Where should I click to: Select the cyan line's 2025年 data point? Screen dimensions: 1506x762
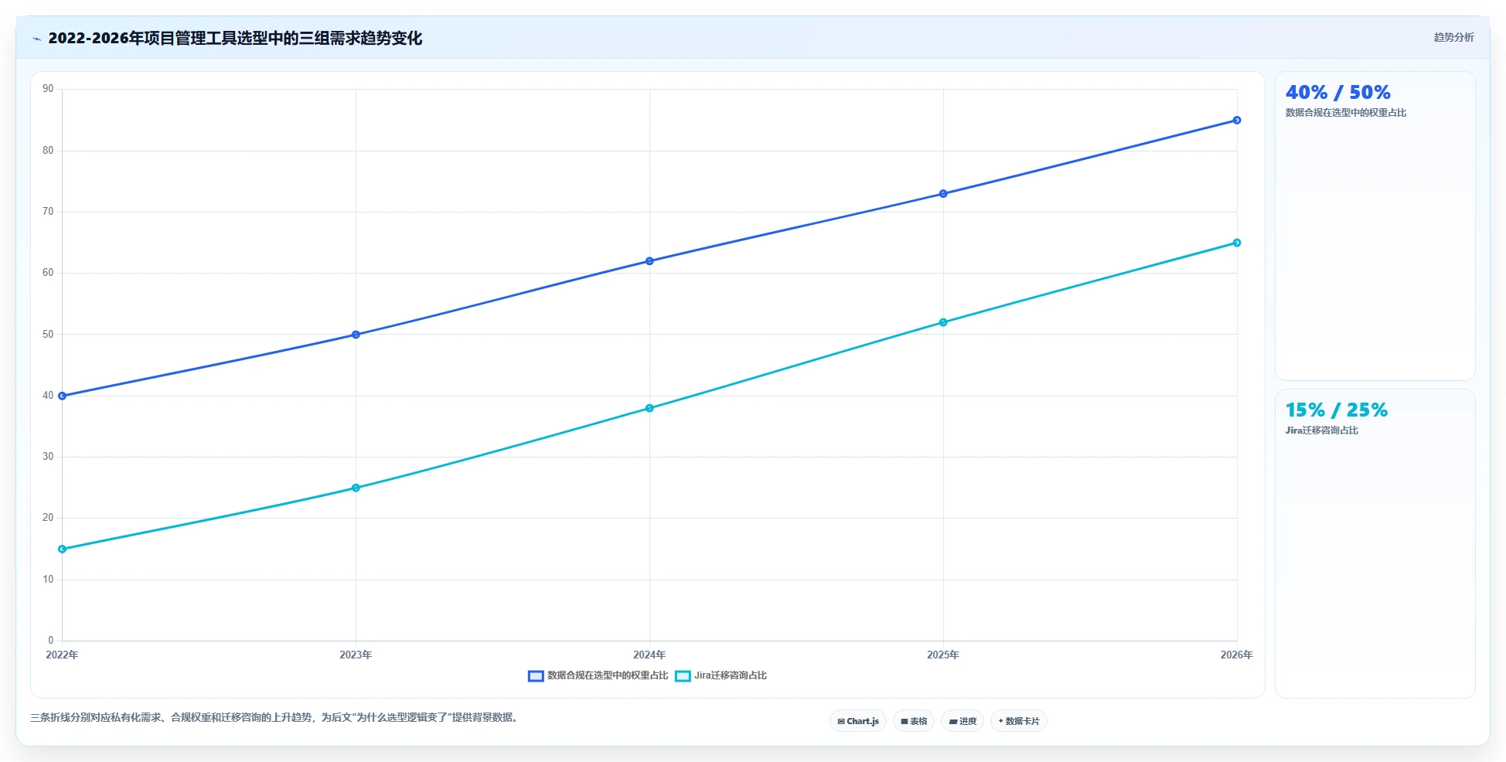tap(943, 322)
